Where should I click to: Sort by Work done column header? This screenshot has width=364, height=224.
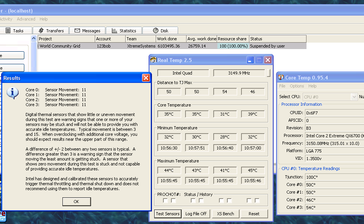point(171,39)
